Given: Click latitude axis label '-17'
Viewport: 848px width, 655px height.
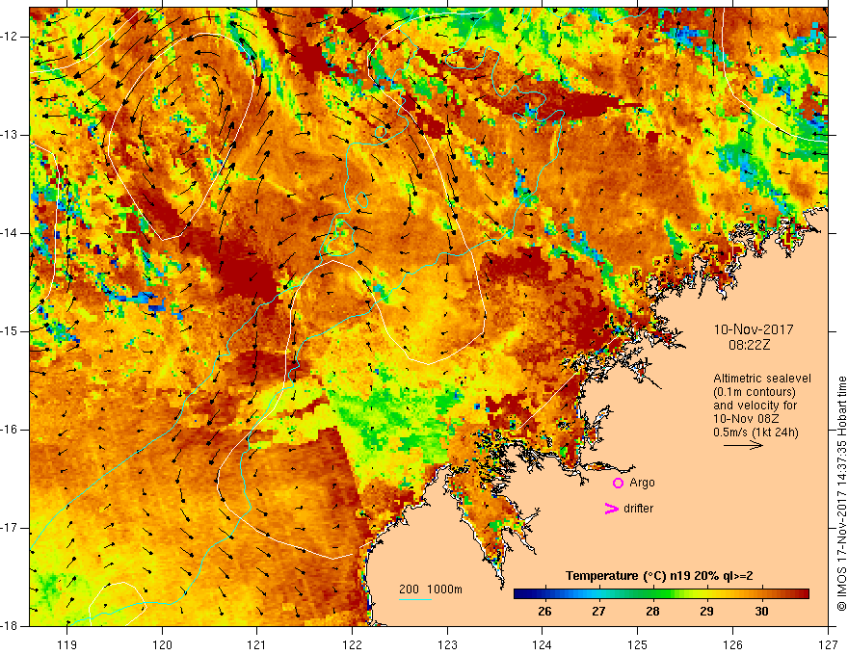Looking at the screenshot, I should pyautogui.click(x=10, y=528).
